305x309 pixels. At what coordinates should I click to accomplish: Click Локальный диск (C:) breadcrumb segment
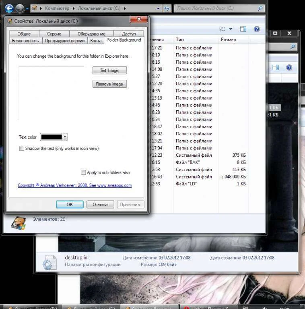pyautogui.click(x=99, y=8)
